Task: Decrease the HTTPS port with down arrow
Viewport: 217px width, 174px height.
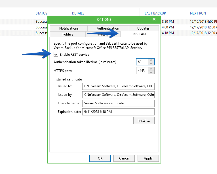Action: coord(151,72)
